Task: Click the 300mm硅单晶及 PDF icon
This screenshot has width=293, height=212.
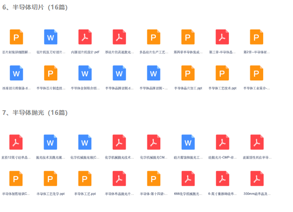Action: [257, 179]
